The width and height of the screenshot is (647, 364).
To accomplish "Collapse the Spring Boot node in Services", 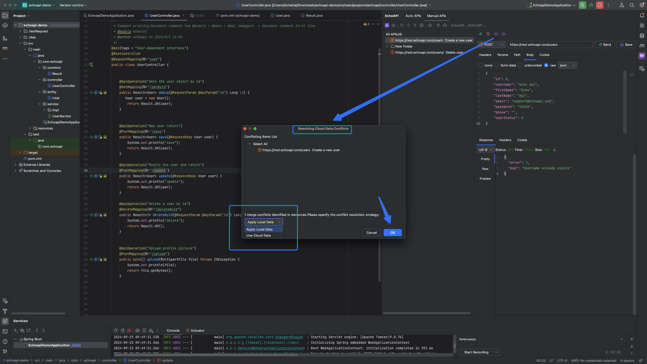I will [15, 339].
